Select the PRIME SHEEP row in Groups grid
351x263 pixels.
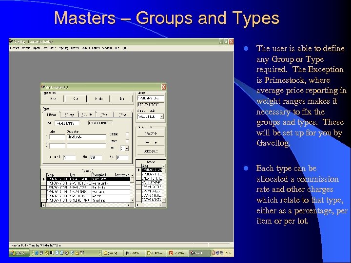tap(152, 191)
